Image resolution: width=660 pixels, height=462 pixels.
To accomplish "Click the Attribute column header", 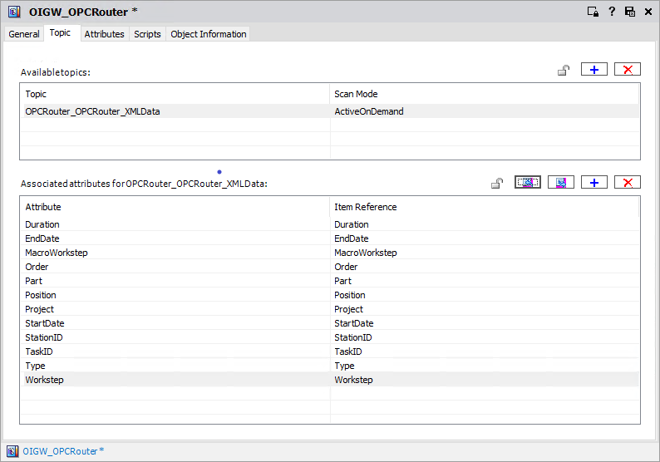I will point(175,207).
